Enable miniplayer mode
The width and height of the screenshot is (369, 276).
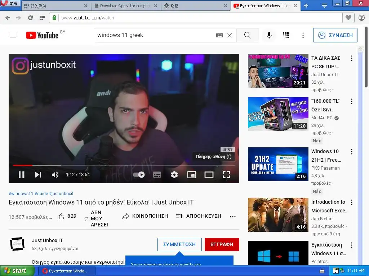click(192, 175)
